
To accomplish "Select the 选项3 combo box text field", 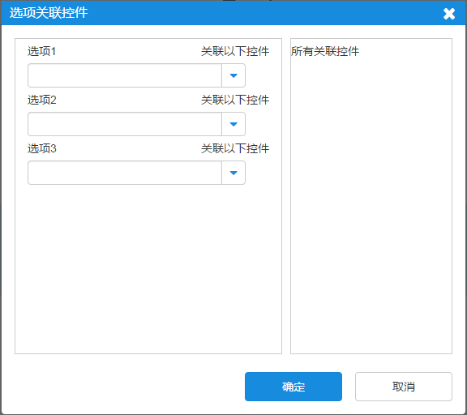I will (125, 173).
